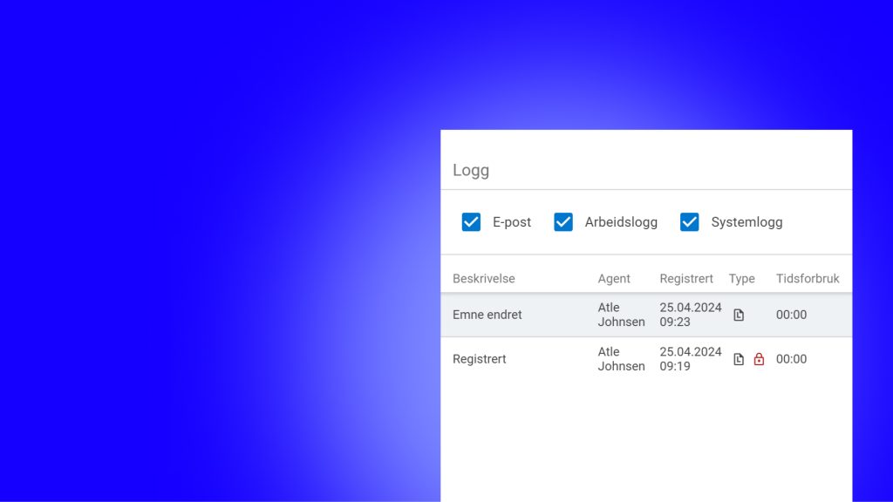Sort by Registrert column header
The height and width of the screenshot is (502, 893).
click(x=686, y=278)
